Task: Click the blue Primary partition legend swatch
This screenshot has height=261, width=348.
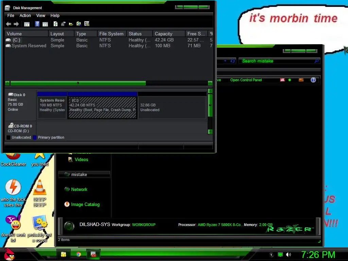Action: (x=35, y=138)
